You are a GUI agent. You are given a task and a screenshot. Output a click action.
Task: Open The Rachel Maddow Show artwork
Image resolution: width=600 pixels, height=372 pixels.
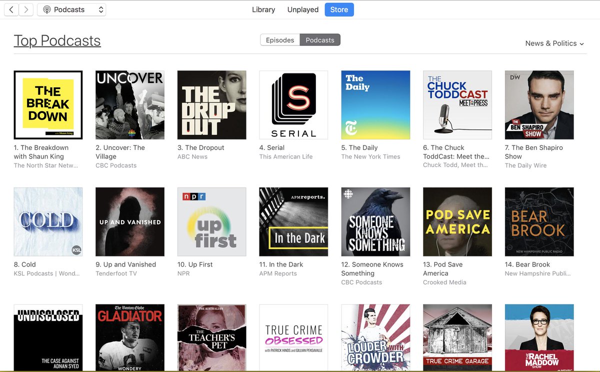tap(539, 337)
